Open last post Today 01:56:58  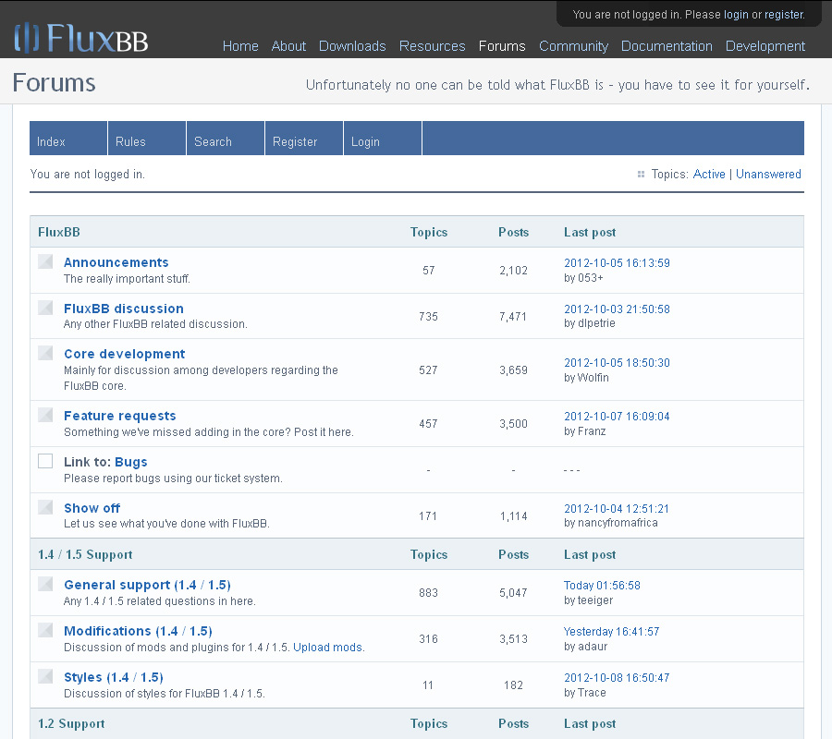(x=602, y=586)
